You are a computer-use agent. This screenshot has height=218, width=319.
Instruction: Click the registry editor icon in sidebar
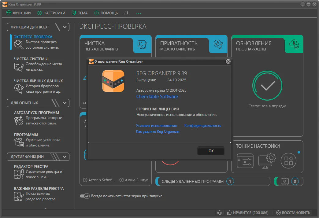[19, 174]
